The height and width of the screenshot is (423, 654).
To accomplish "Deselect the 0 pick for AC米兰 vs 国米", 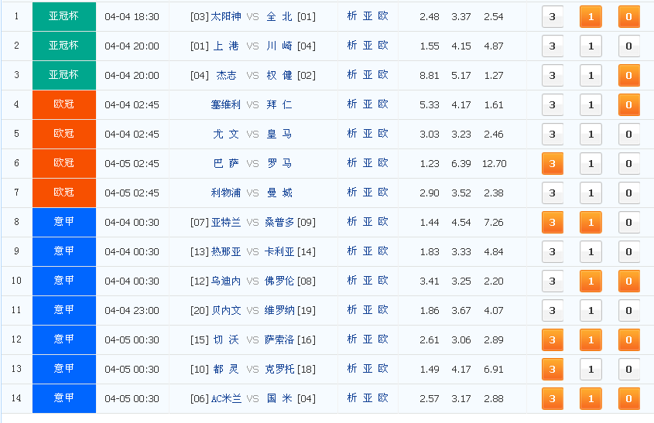I will [x=629, y=399].
